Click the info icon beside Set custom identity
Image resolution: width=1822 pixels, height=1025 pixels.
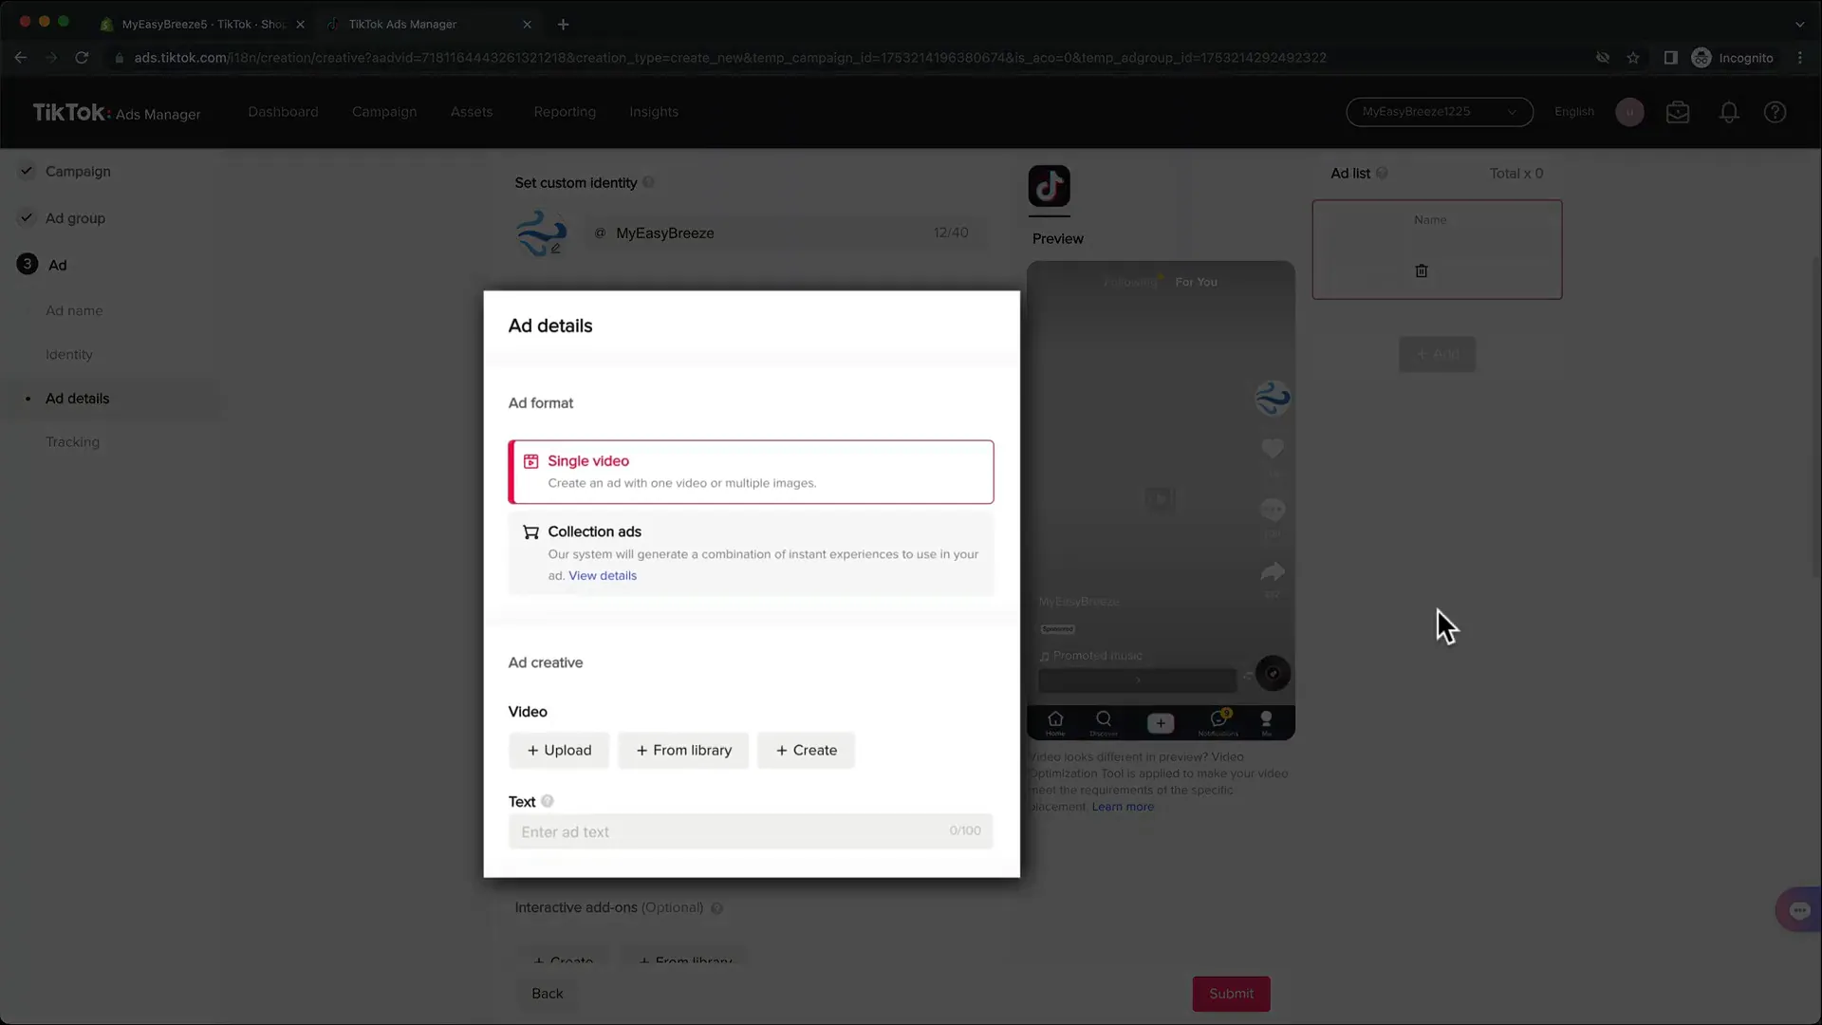[x=648, y=182]
